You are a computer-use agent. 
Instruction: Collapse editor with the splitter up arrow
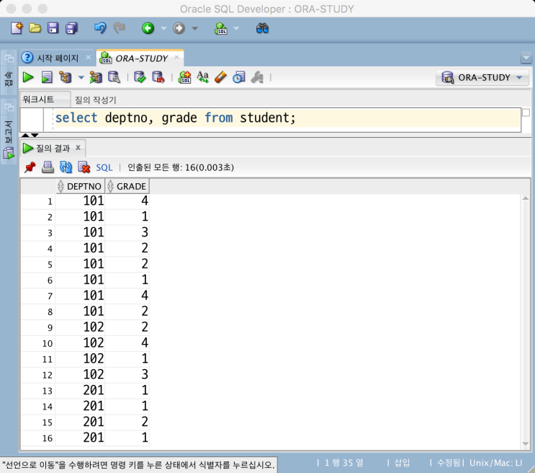(x=25, y=136)
